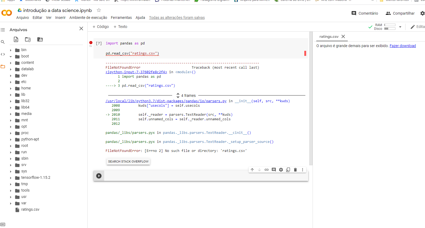Viewport: 425px width, 228px height.
Task: Move cell down with arrow icon
Action: (259, 170)
